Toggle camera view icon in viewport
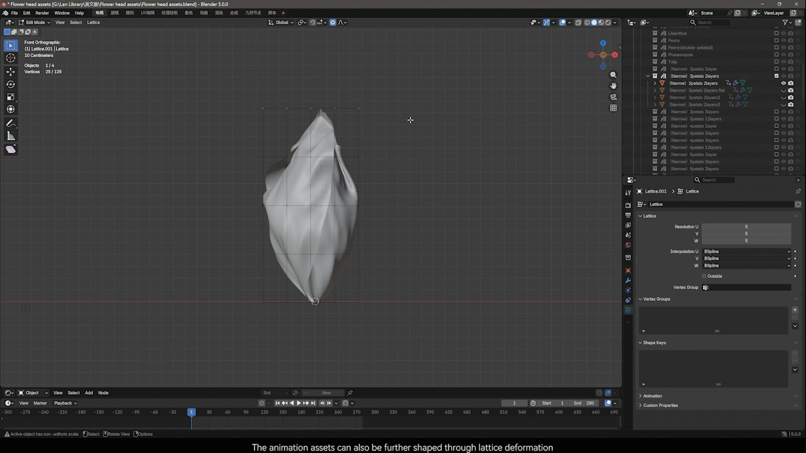The image size is (806, 453). [613, 97]
